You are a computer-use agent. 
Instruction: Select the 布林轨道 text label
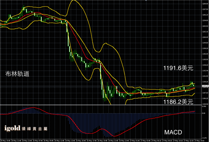[17, 74]
